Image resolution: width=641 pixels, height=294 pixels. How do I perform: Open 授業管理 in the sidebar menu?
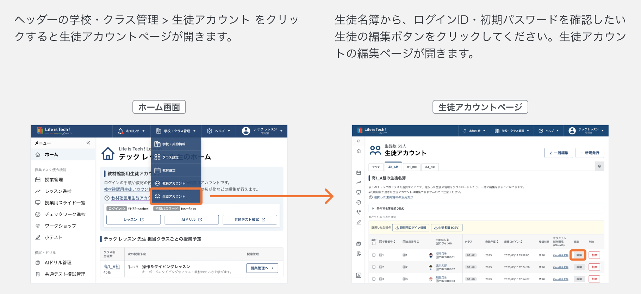coord(54,180)
